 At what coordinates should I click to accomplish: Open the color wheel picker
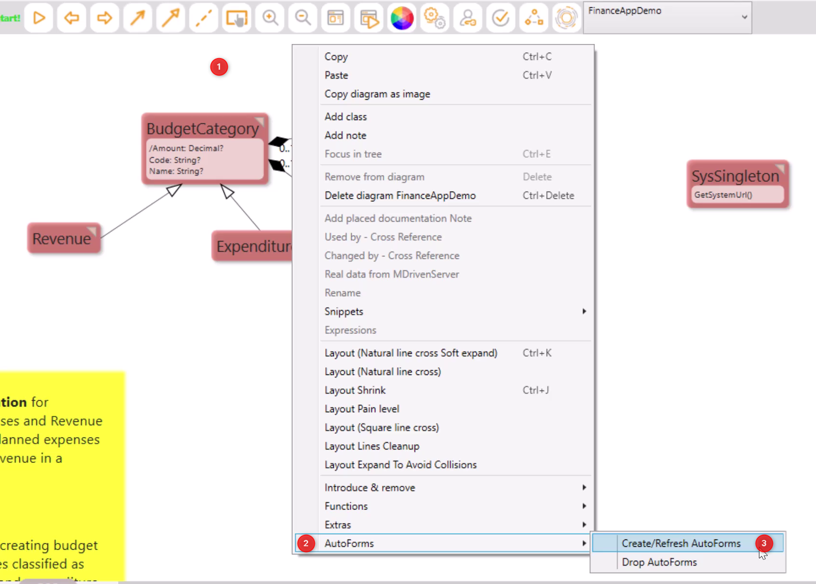pyautogui.click(x=402, y=18)
